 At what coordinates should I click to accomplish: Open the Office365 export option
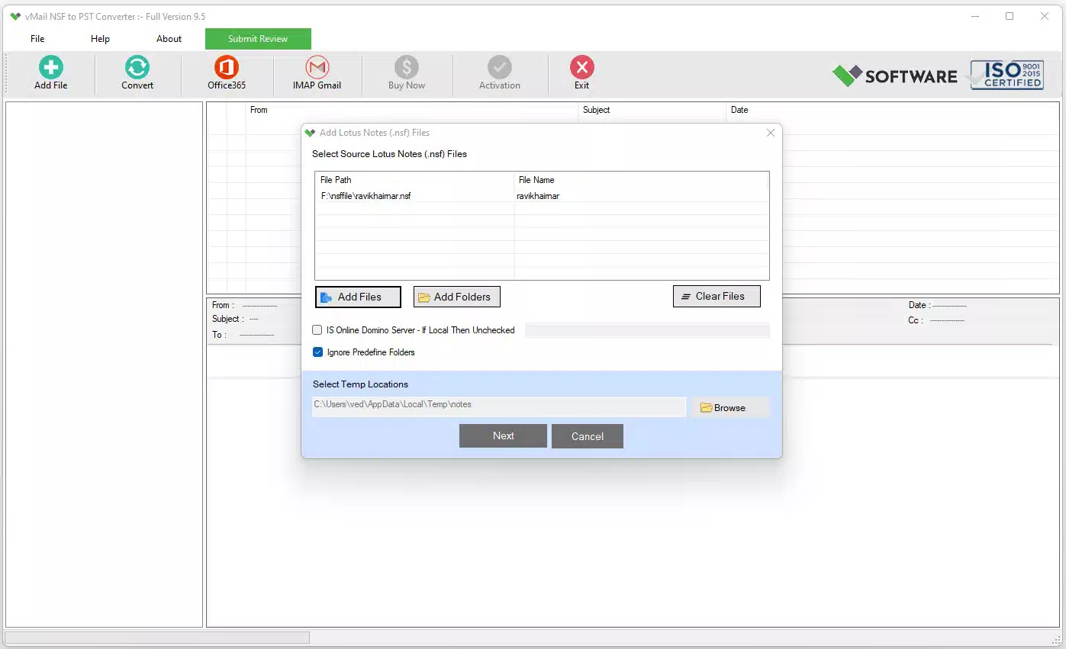(227, 67)
